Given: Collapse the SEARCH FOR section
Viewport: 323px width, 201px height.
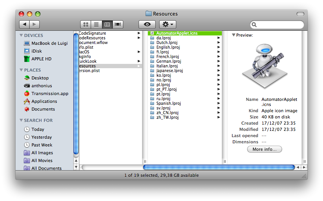Looking at the screenshot, I should tap(21, 120).
